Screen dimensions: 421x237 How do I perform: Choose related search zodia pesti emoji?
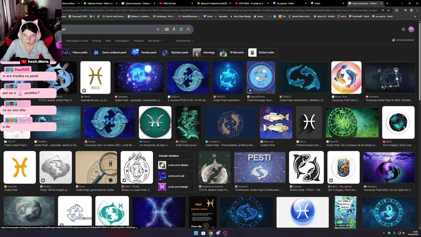[176, 187]
